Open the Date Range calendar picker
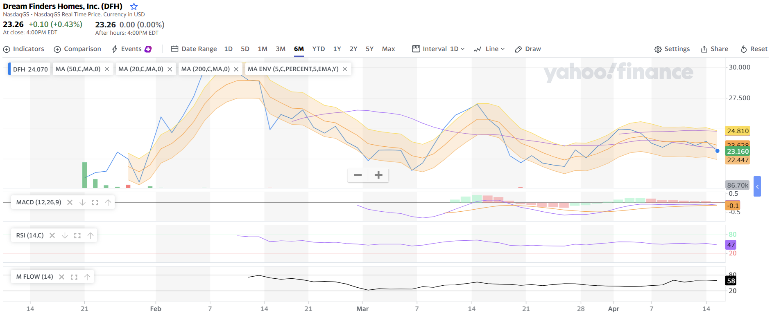Screen dimensions: 772x320 (x=194, y=49)
